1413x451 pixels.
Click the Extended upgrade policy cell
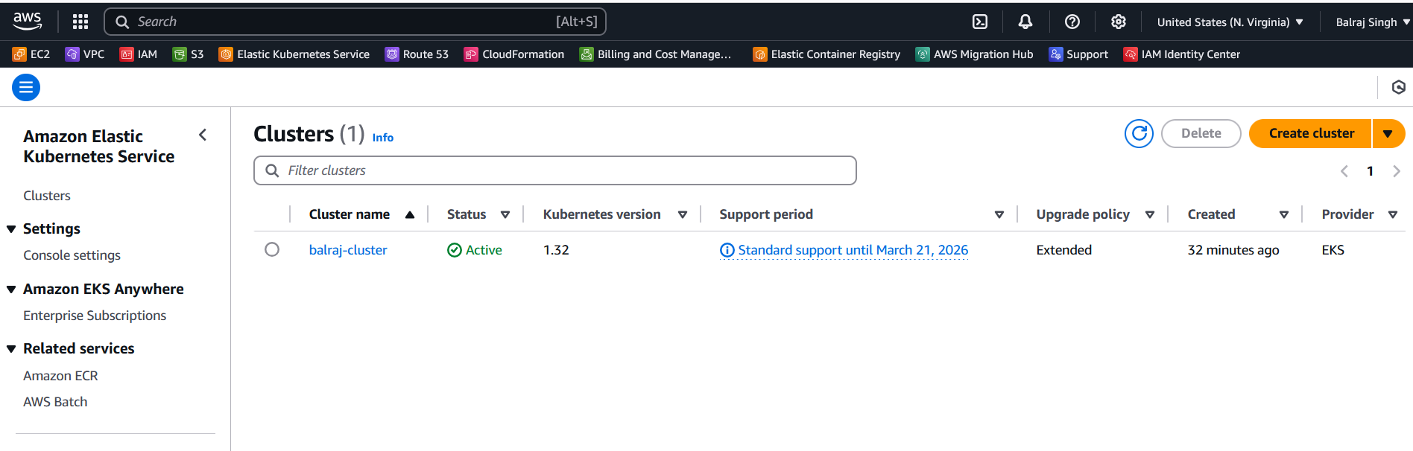point(1063,250)
